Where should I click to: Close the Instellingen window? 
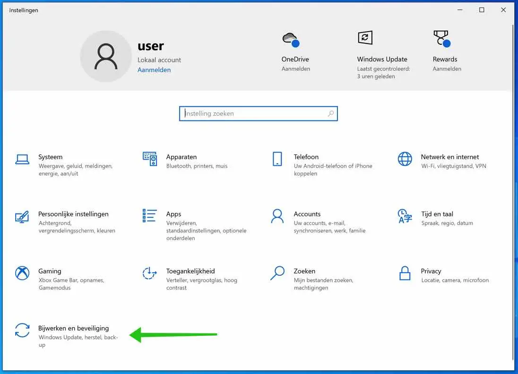click(503, 10)
